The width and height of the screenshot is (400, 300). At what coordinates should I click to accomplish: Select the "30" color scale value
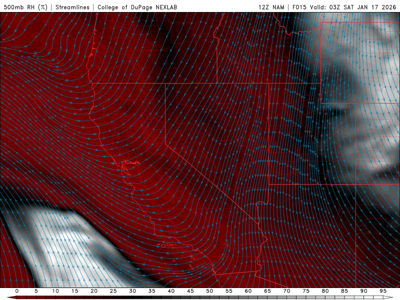coord(132,291)
